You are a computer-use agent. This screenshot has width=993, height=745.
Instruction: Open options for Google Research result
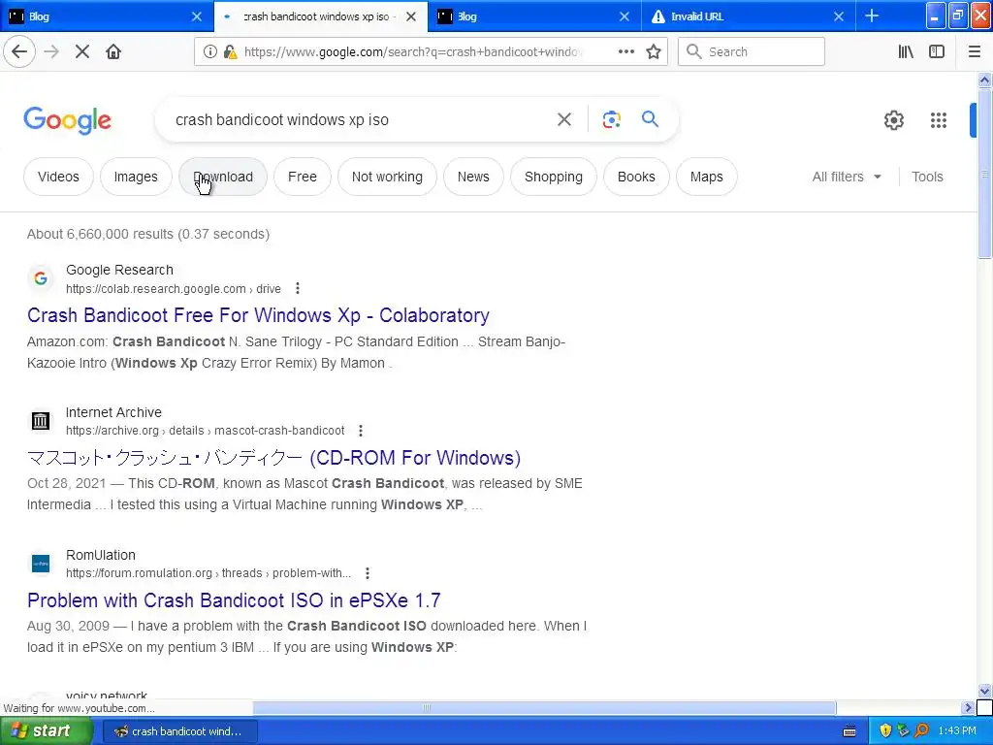pyautogui.click(x=298, y=289)
